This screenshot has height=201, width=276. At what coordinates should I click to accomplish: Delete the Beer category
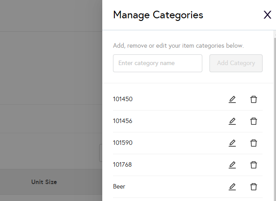click(x=254, y=187)
